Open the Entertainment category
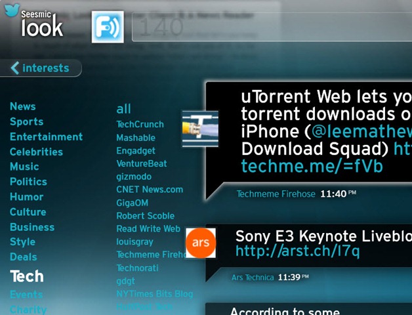Image resolution: width=412 pixels, height=315 pixels. pos(46,136)
